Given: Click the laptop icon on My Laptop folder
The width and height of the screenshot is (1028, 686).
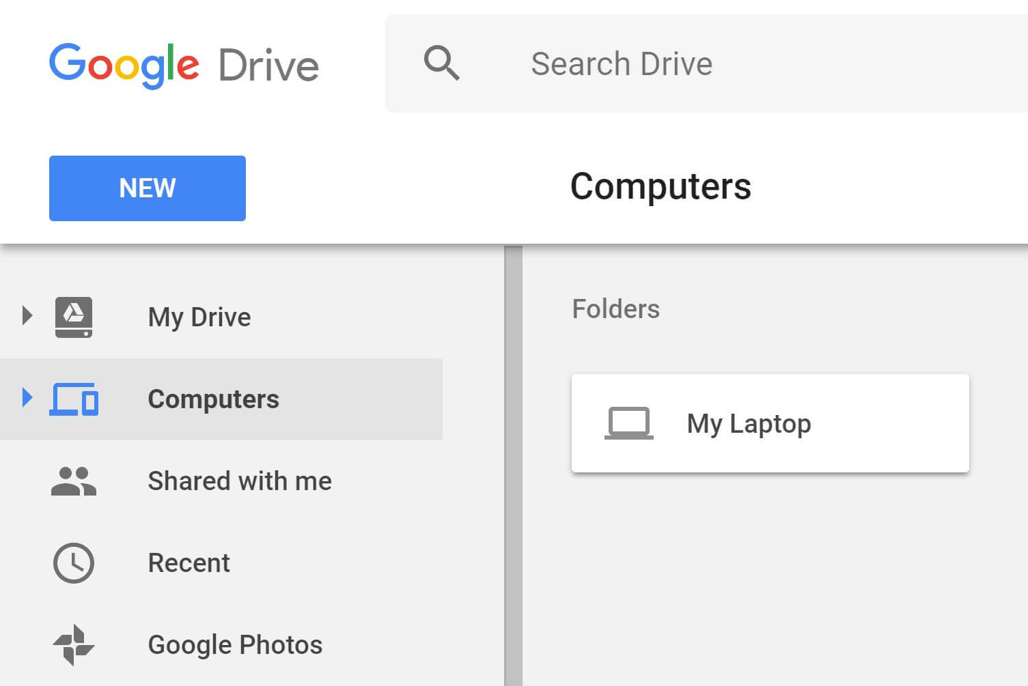Looking at the screenshot, I should (x=628, y=423).
